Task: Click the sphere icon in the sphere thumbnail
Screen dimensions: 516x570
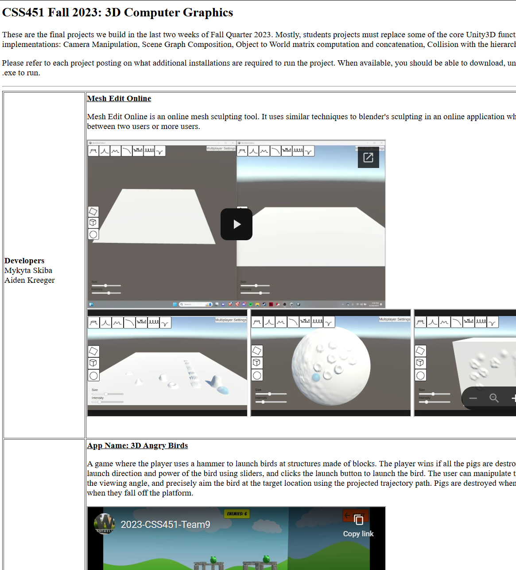Action: click(x=257, y=375)
